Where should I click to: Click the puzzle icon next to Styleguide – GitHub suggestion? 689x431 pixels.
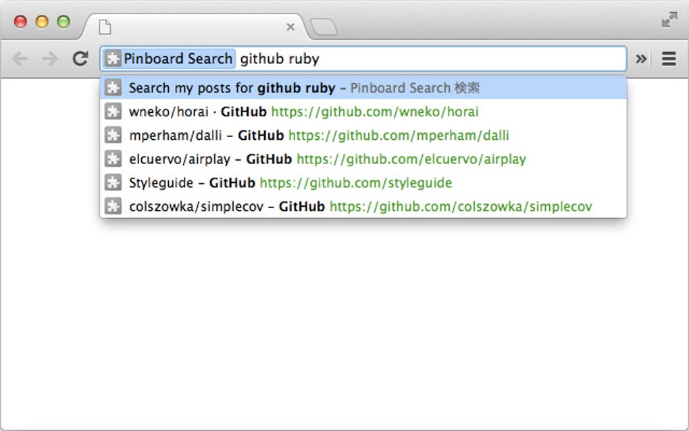112,182
